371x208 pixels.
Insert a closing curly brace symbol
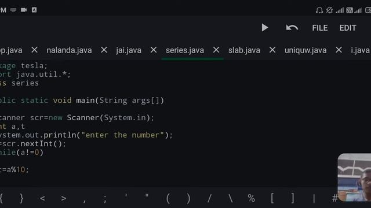pyautogui.click(x=21, y=198)
